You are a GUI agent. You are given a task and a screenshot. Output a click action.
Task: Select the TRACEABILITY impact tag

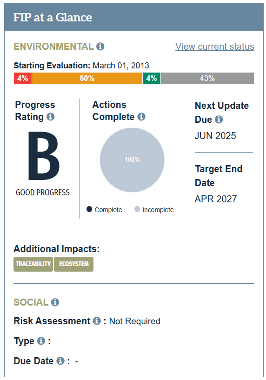33,264
